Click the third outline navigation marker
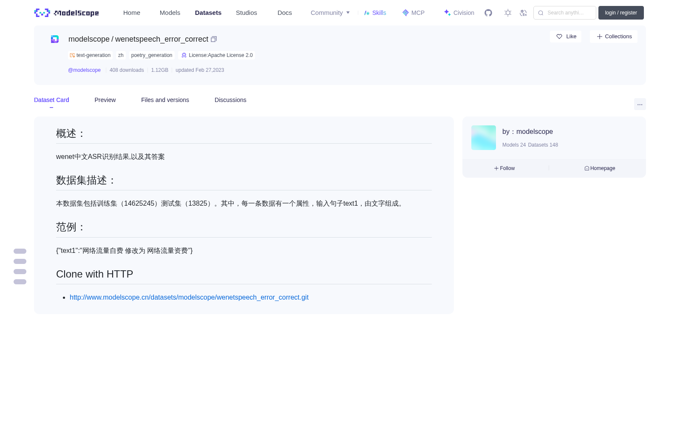Screen dimensions: 680x425 (x=20, y=272)
